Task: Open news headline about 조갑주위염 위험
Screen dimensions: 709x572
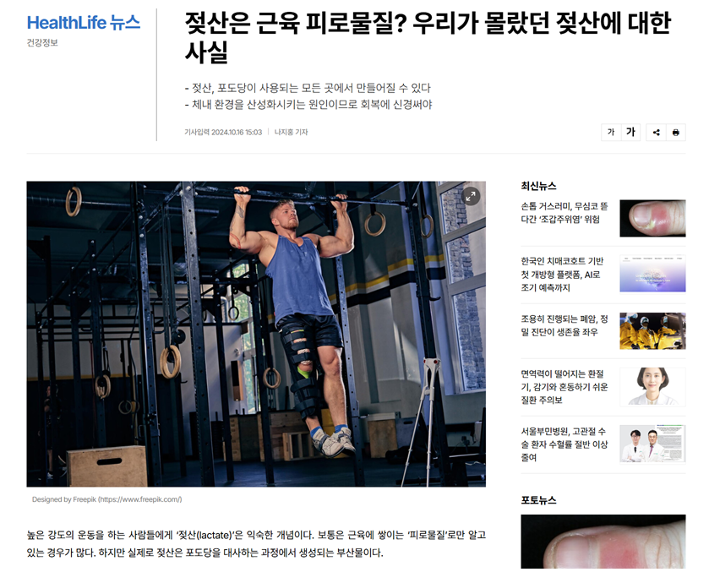Action: (564, 213)
